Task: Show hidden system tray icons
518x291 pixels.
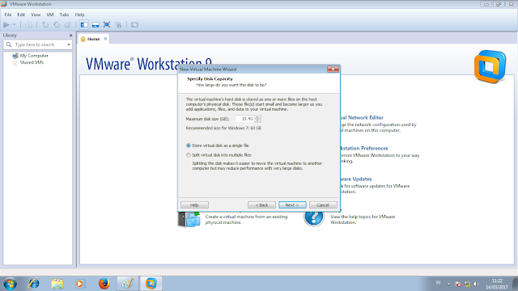Action: click(448, 284)
